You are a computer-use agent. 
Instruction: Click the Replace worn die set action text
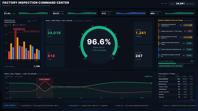tap(172, 31)
